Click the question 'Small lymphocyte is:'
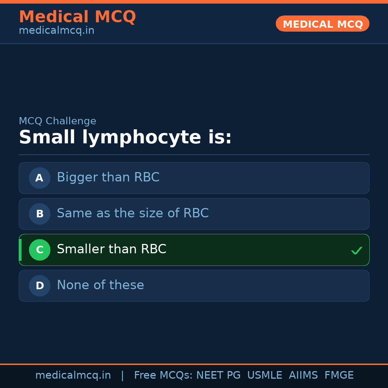 [x=125, y=138]
